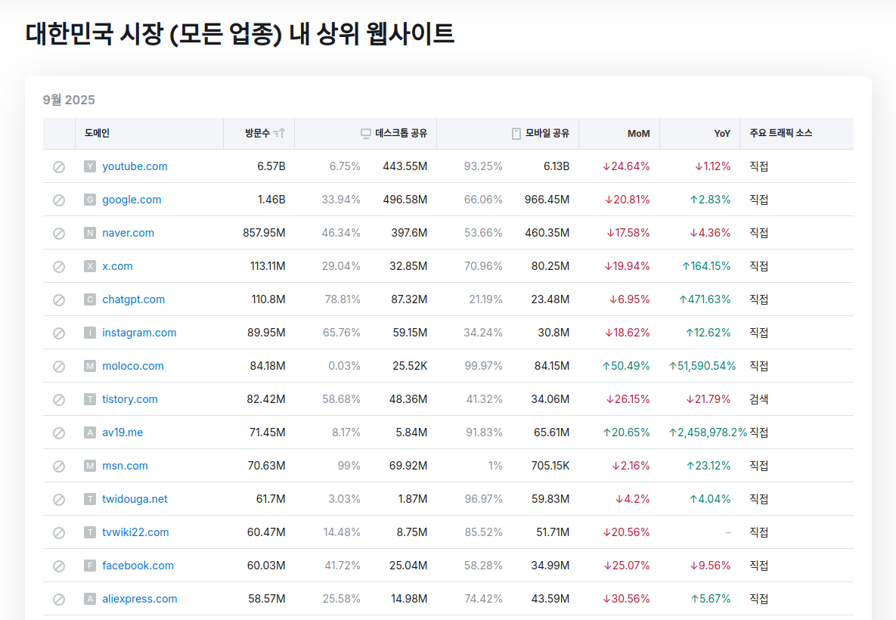Click the 857.95M visits value for naver
Screen dimensions: 896x620
tap(264, 233)
